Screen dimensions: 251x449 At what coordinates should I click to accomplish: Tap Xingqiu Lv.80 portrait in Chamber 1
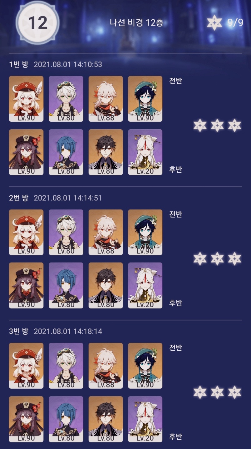pyautogui.click(x=66, y=152)
